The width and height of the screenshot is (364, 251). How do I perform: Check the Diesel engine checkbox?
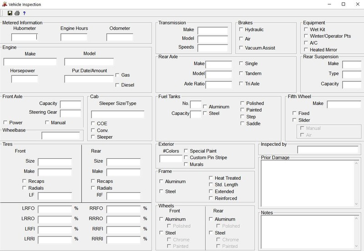[x=117, y=85]
